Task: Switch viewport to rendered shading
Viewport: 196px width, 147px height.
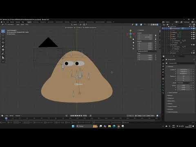Action: 157,24
